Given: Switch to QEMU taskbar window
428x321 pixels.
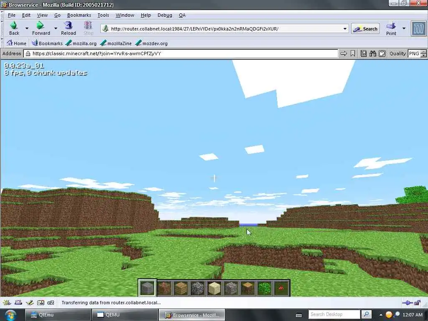Looking at the screenshot, I should (125, 315).
